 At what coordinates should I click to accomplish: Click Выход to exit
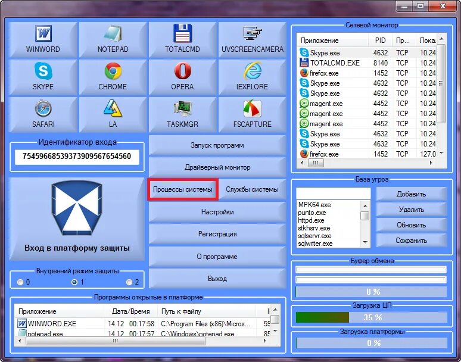click(x=217, y=279)
